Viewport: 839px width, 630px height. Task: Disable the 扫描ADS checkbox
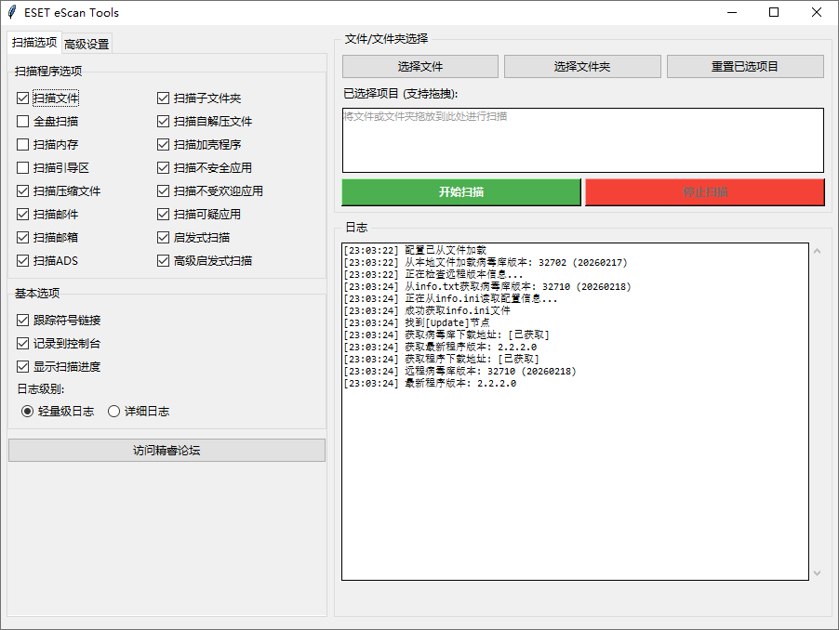(21, 260)
